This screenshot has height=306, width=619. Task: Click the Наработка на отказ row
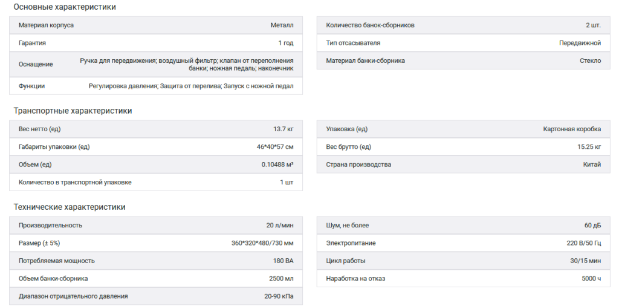click(464, 279)
